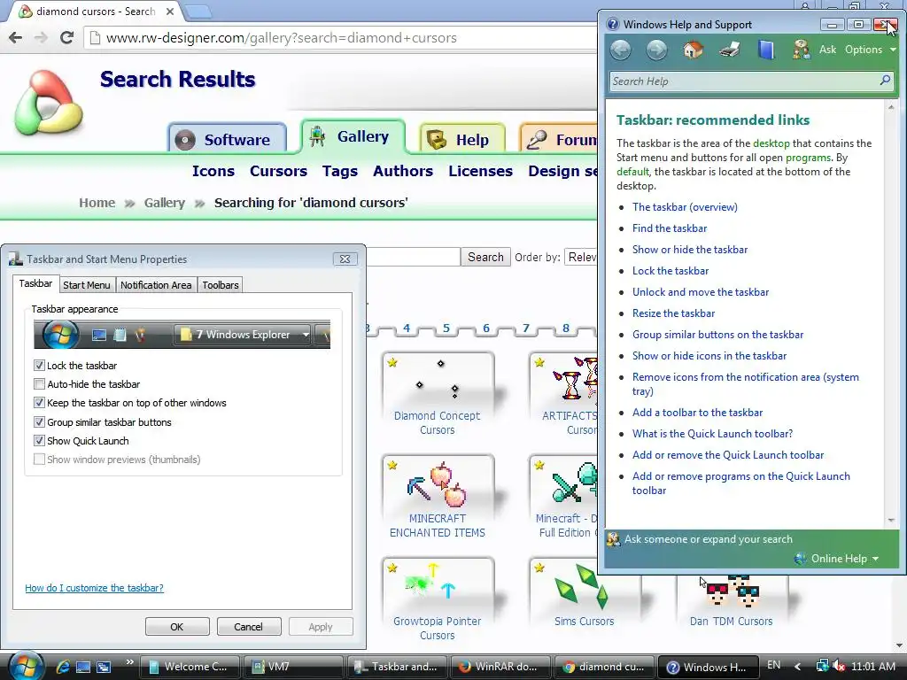The height and width of the screenshot is (680, 907).
Task: Click Help window scrollbar down arrow
Action: (891, 521)
